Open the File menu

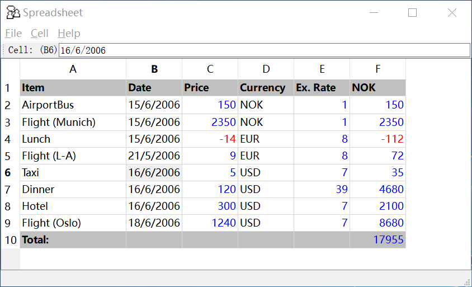click(x=13, y=34)
